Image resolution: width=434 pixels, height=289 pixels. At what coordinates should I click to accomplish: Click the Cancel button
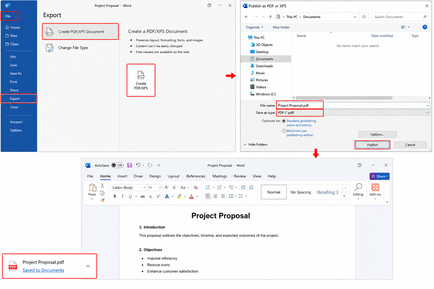[x=410, y=145]
